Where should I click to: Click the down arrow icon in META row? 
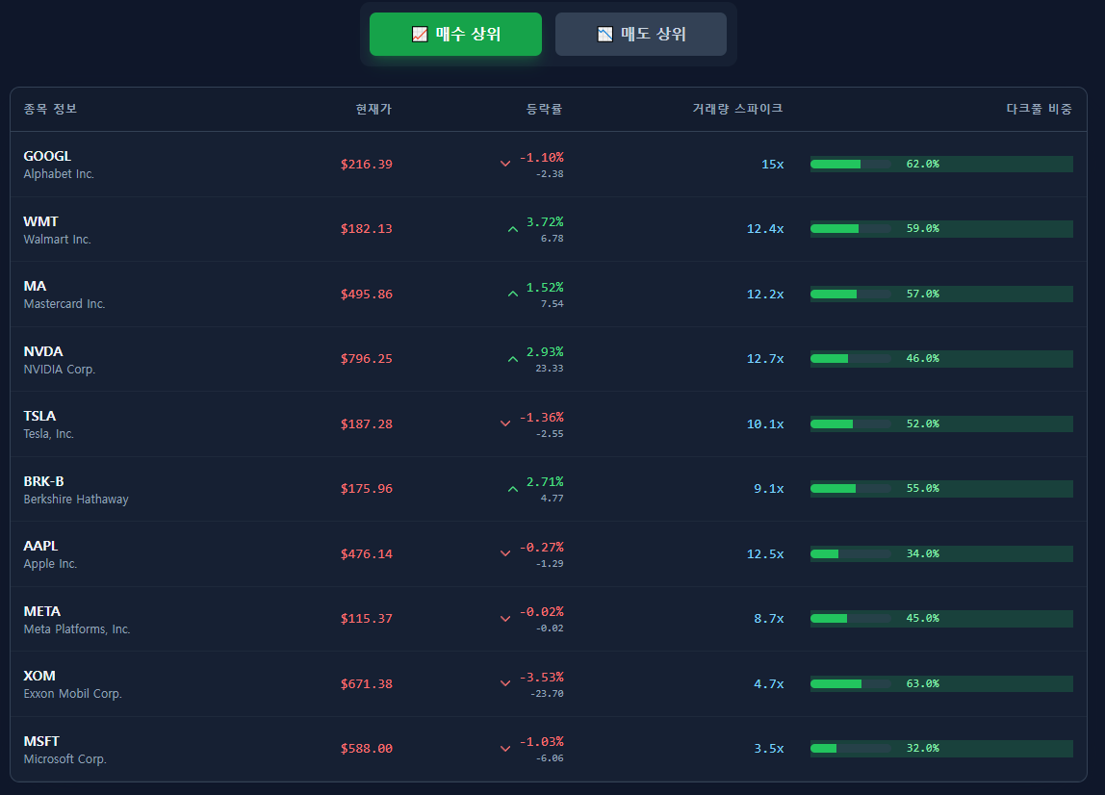coord(505,619)
